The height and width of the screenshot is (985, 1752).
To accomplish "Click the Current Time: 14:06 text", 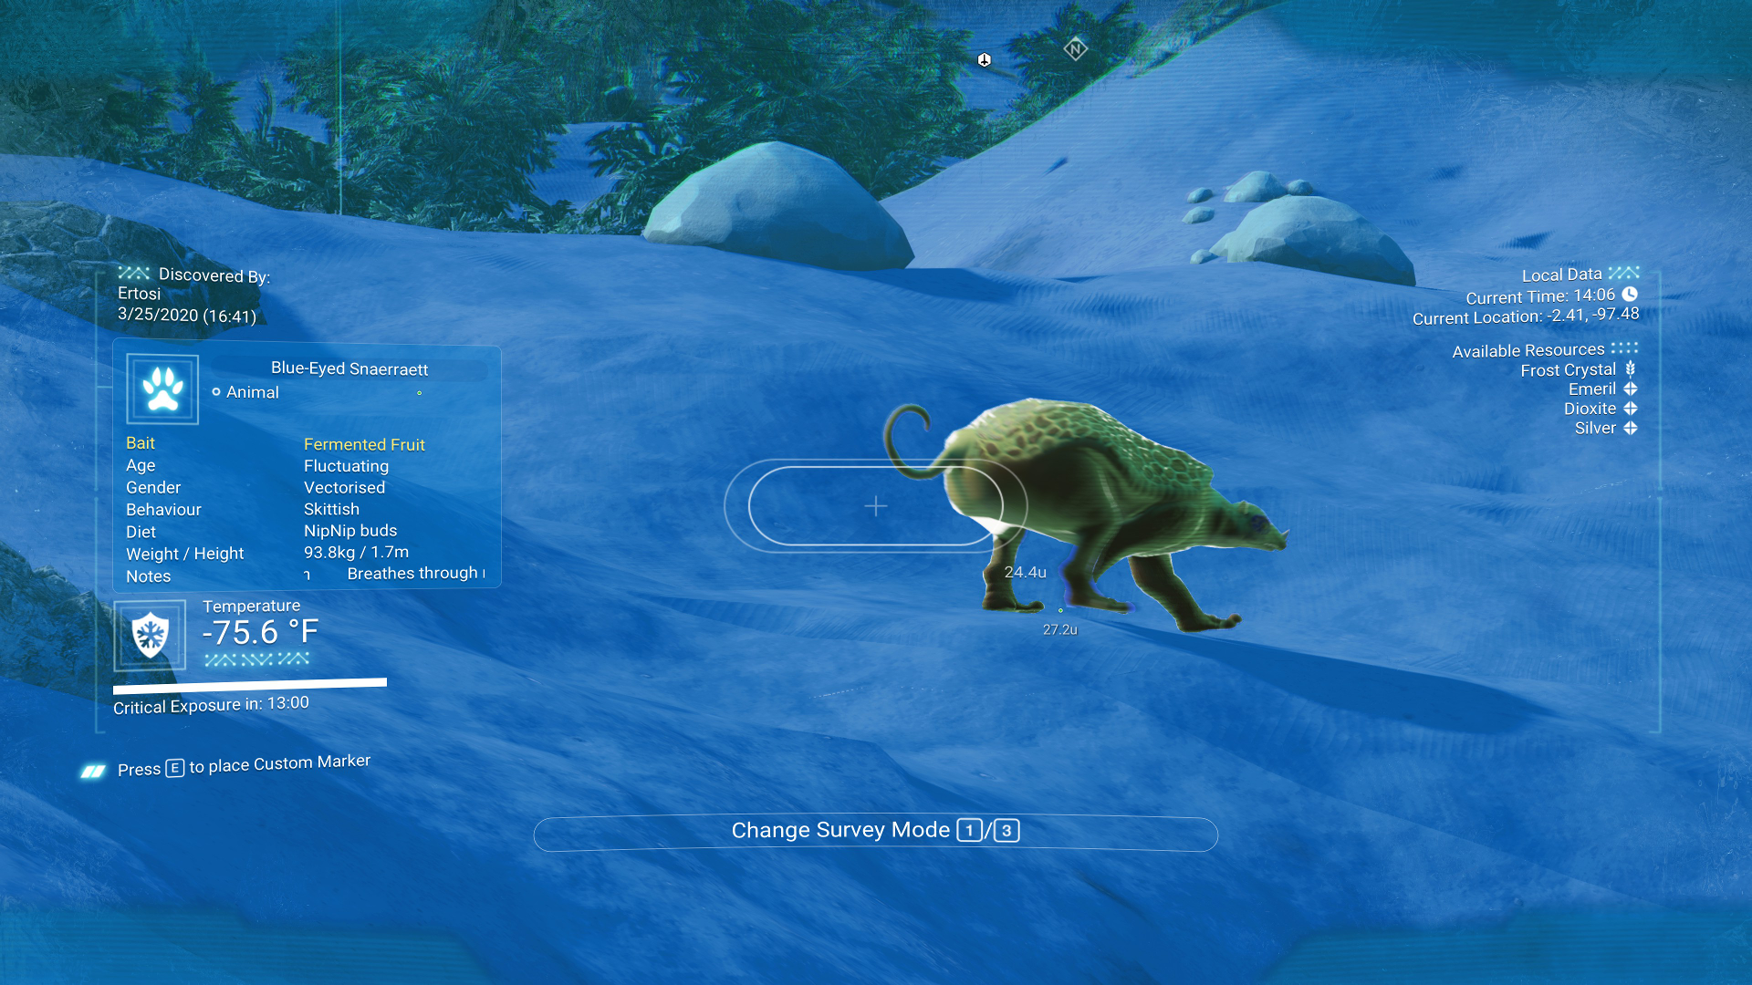I will coord(1540,296).
